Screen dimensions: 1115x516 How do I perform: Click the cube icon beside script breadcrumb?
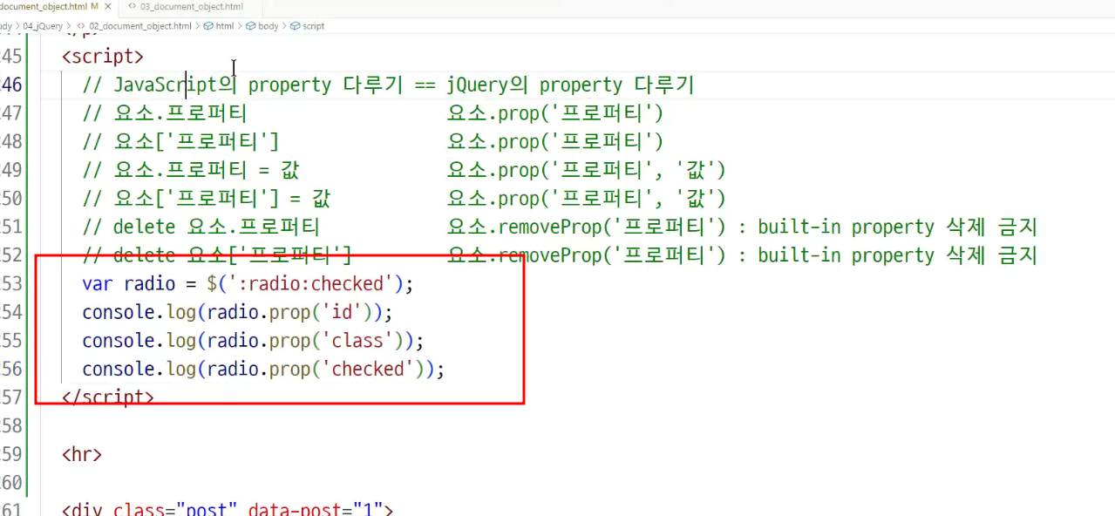pos(295,26)
